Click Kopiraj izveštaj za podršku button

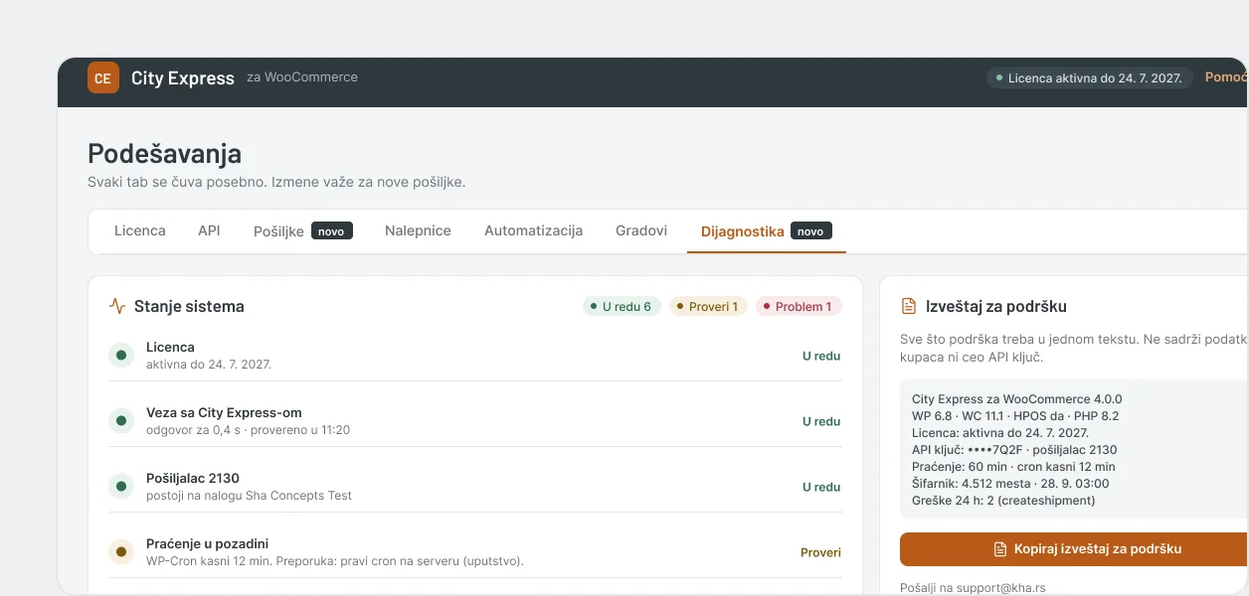(x=1074, y=549)
